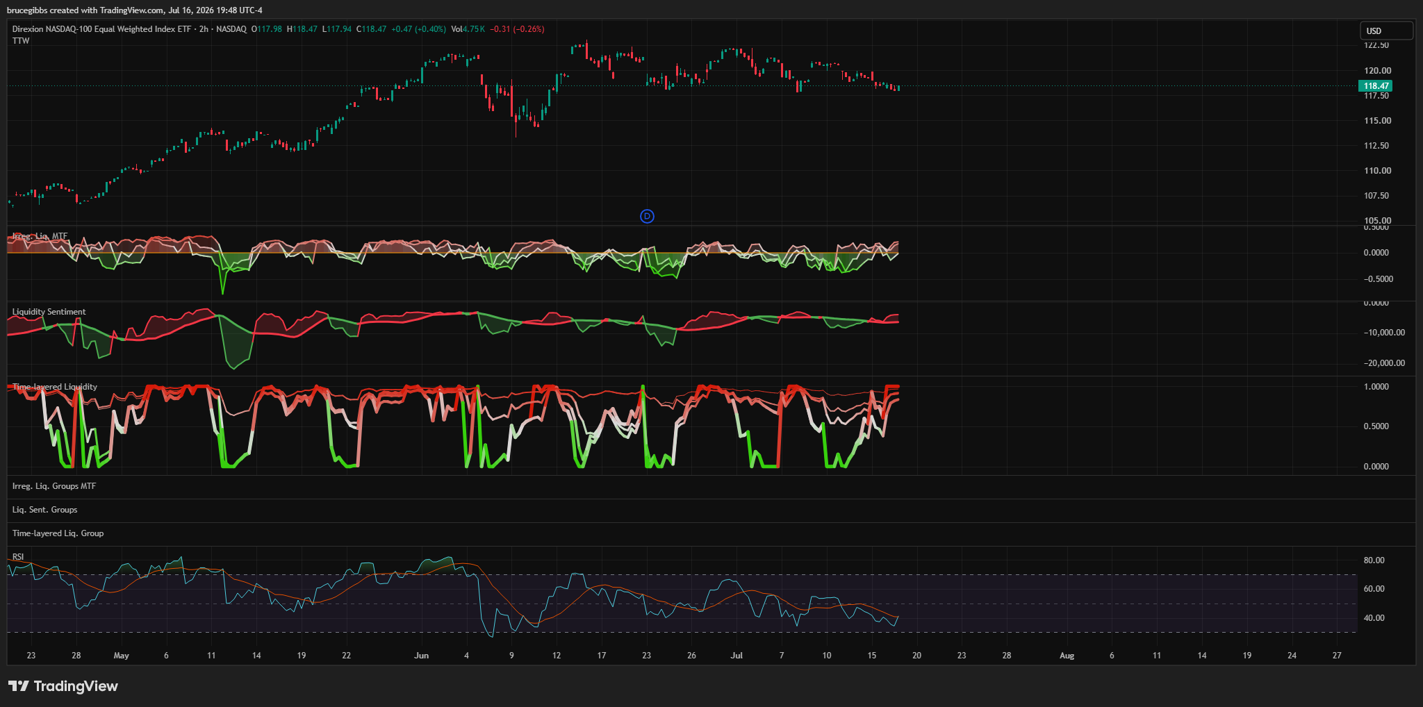Click the Direxion NASDAQ-100 Equal Weighted Index ETF title
The width and height of the screenshot is (1423, 707).
[101, 29]
